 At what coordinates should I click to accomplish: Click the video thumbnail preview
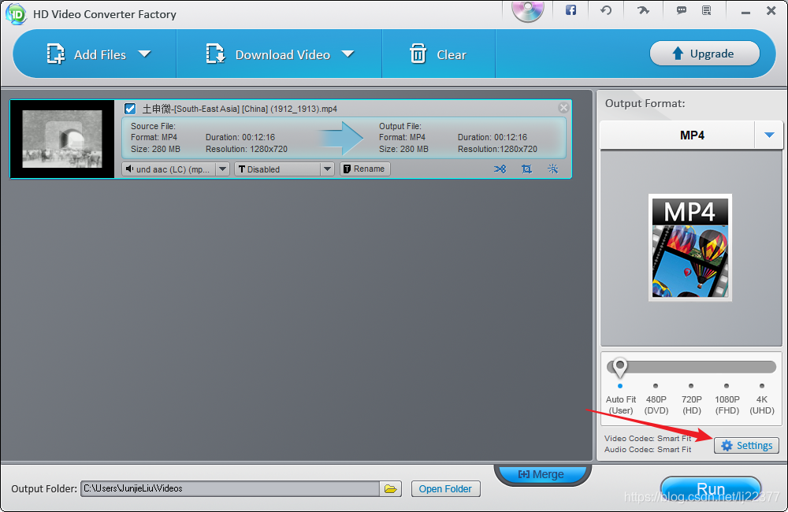tap(62, 139)
